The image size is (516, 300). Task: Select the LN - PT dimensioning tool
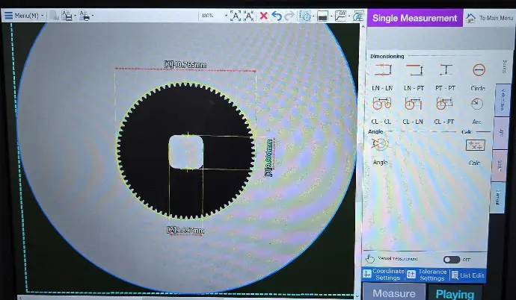click(x=414, y=71)
